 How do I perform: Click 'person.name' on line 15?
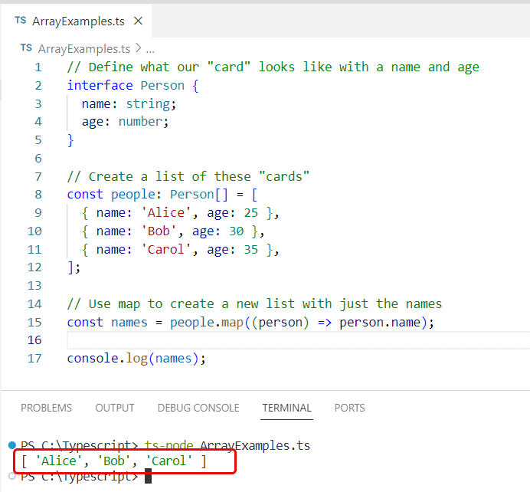tap(380, 323)
